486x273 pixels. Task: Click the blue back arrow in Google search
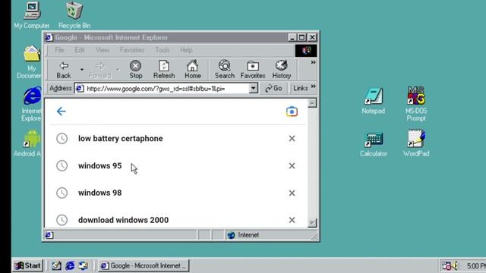(61, 111)
